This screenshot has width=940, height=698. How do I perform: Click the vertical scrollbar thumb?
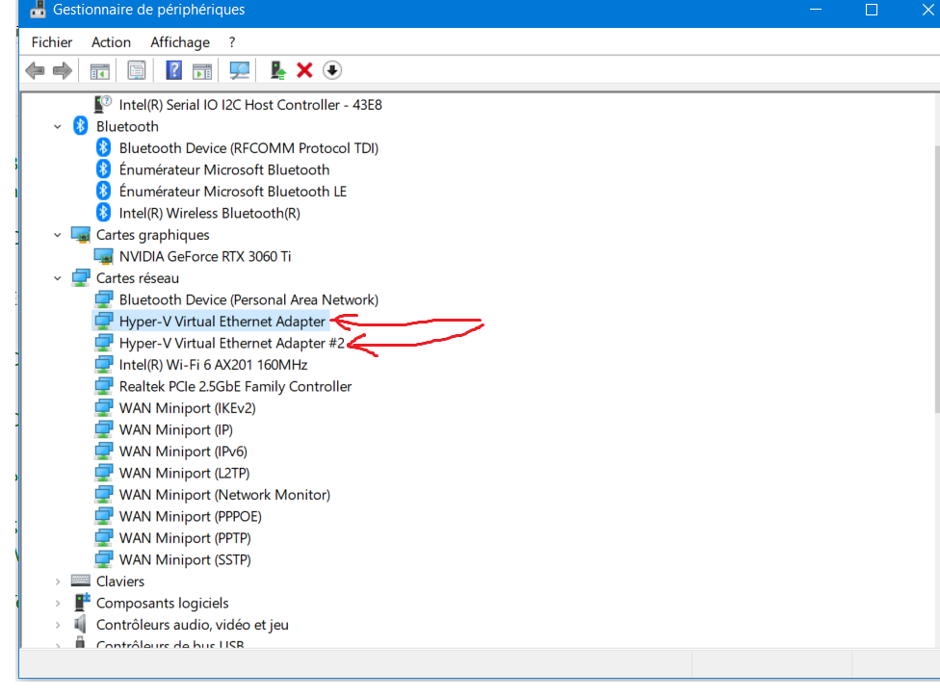(937, 278)
